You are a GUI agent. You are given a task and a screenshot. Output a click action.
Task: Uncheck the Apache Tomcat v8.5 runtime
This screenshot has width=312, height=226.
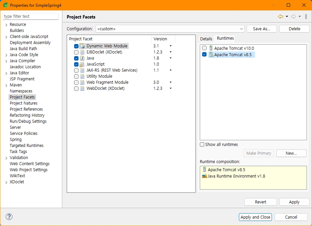click(x=205, y=54)
